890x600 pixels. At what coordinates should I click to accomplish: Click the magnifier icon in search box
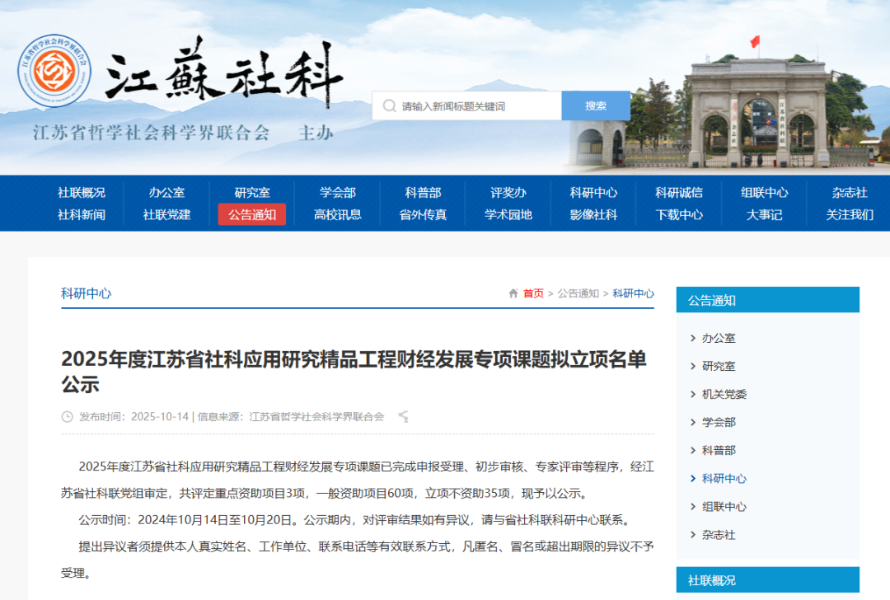click(389, 106)
